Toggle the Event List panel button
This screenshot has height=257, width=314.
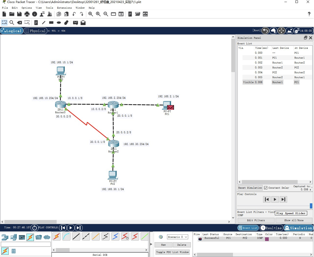point(248,228)
